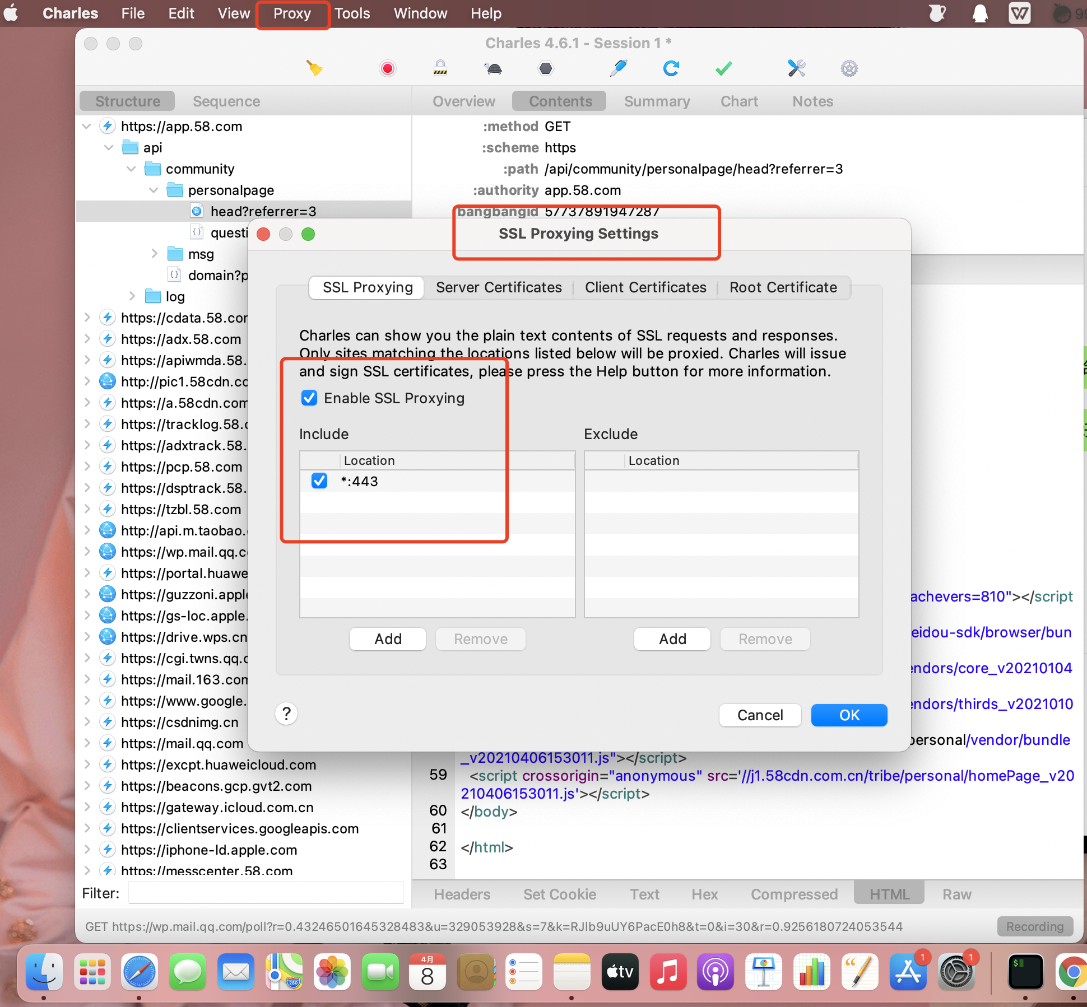
Task: Open Launchpad from the dock
Action: coord(92,972)
